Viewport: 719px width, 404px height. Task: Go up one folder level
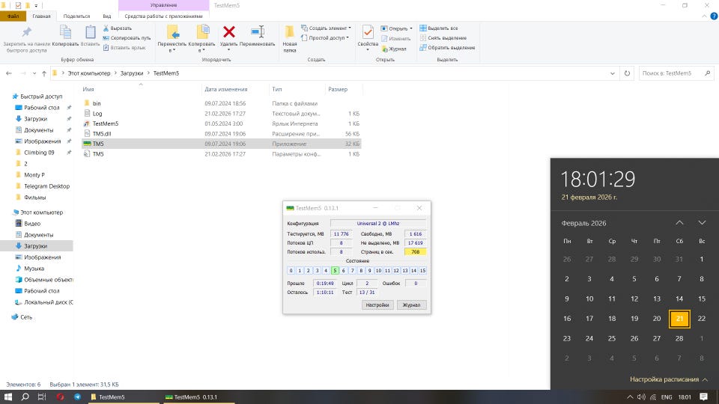click(44, 73)
